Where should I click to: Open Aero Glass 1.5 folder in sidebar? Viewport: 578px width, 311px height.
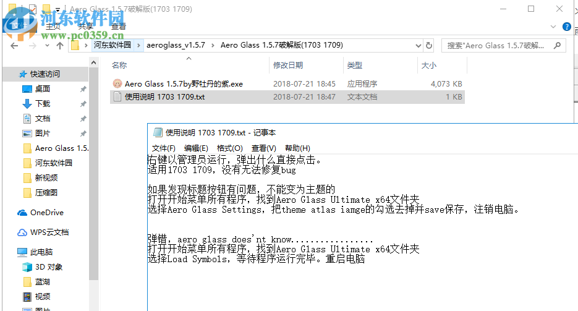tap(62, 148)
